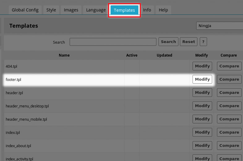Open the NingJa template set dropdown

coord(220,26)
